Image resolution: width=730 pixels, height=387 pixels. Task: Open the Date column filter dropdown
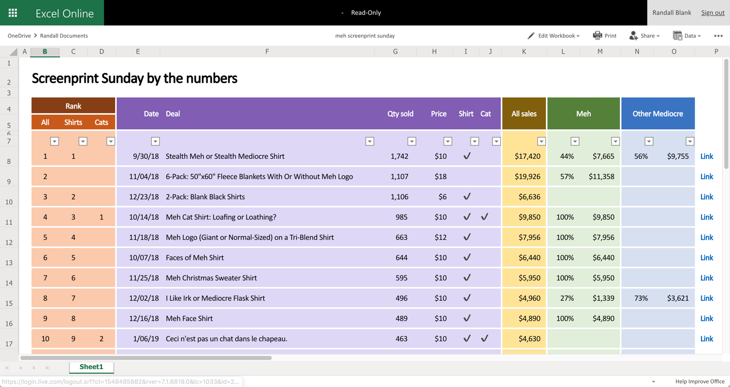pyautogui.click(x=155, y=142)
